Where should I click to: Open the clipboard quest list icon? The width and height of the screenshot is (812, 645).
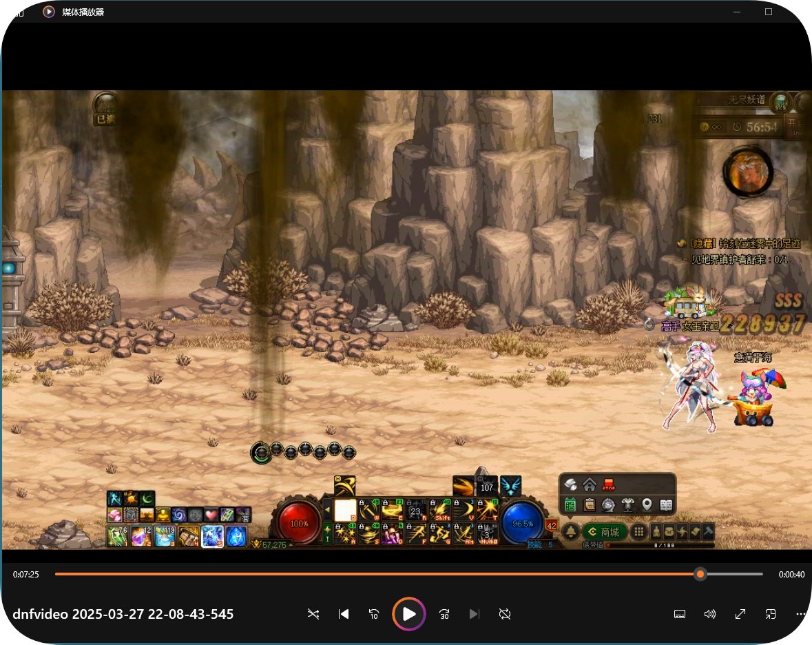590,504
